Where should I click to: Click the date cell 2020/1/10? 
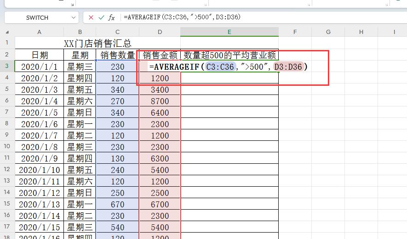click(x=40, y=170)
